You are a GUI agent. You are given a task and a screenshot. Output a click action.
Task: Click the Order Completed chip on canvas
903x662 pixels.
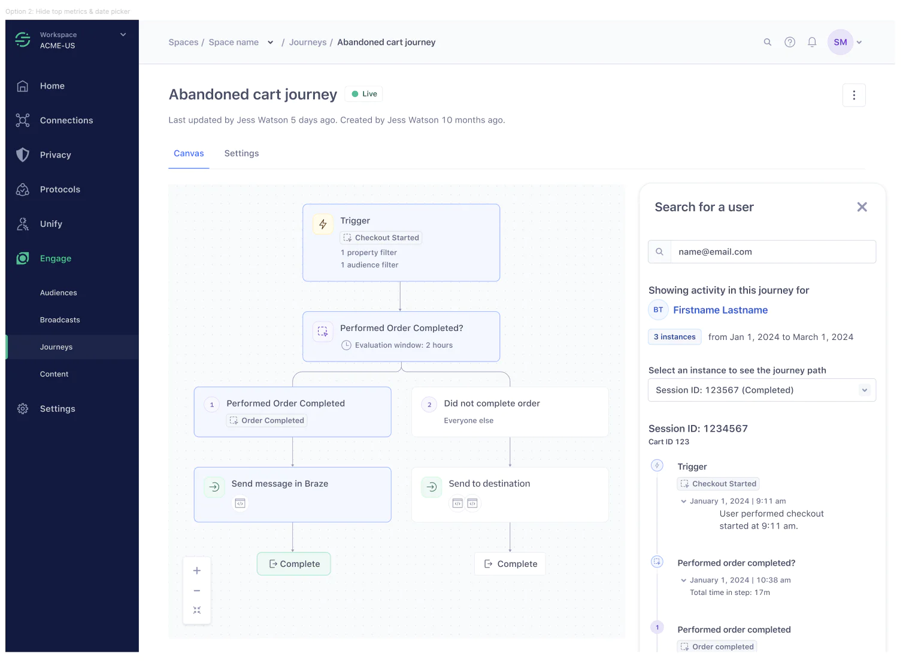[x=267, y=421]
